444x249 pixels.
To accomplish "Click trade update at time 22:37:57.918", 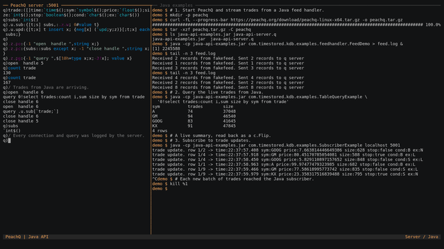I will coord(284,155).
